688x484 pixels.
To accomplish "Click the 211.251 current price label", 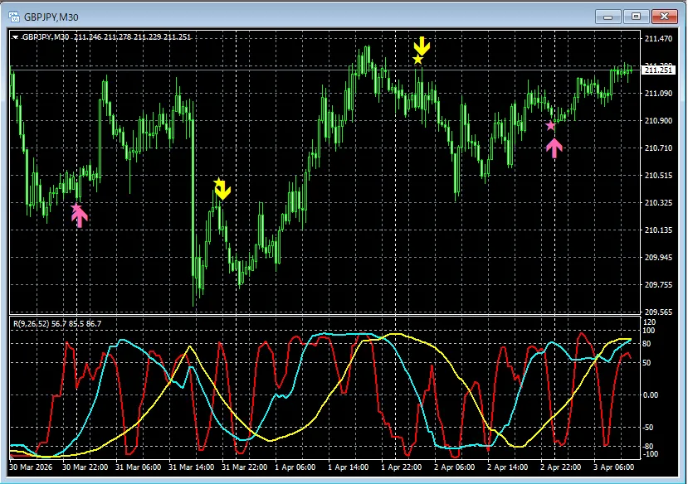I will [658, 70].
